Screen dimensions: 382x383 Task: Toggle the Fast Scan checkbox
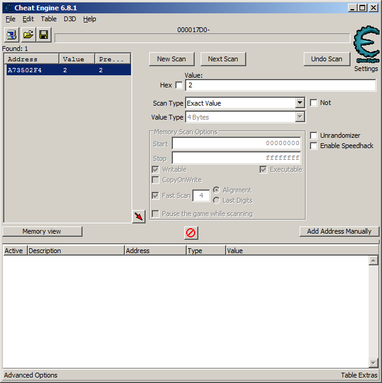[155, 195]
